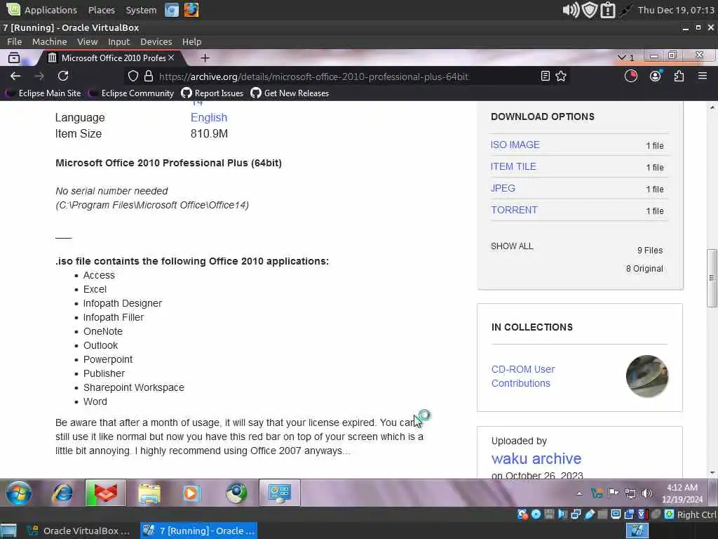Open Eclipse Main Site bookmark
Image resolution: width=718 pixels, height=539 pixels.
coord(43,93)
